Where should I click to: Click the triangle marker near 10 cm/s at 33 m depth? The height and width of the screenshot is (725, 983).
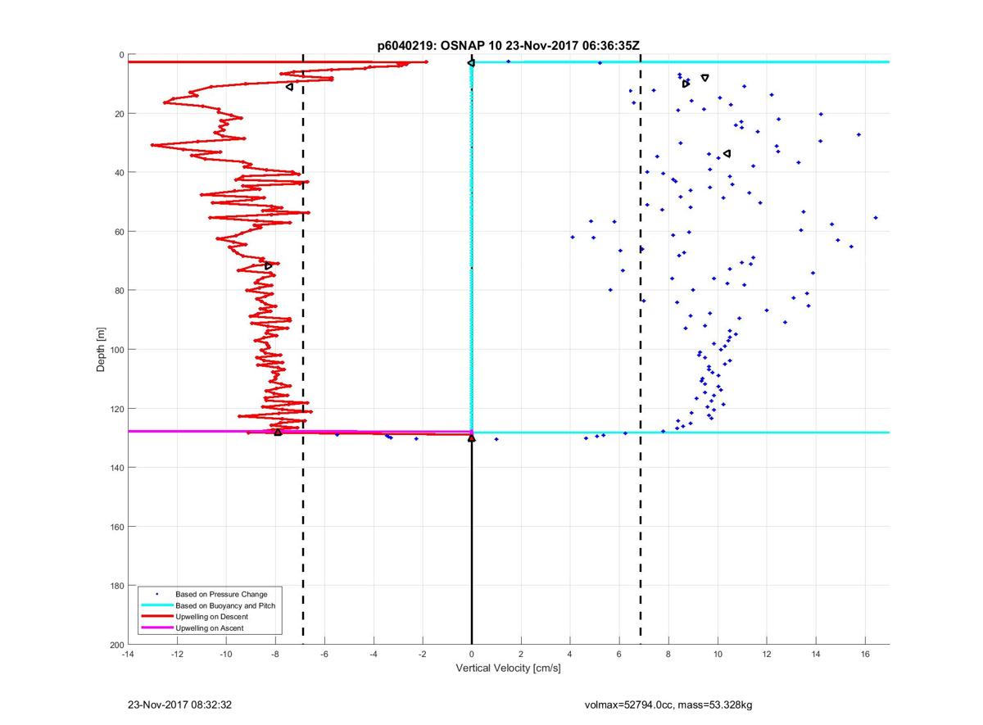(727, 153)
